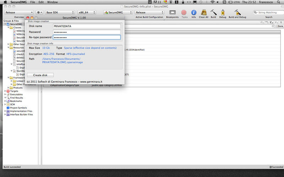Screen dimensions: 284x177
Task: Click the Build succeeded status text
Action: point(12,167)
